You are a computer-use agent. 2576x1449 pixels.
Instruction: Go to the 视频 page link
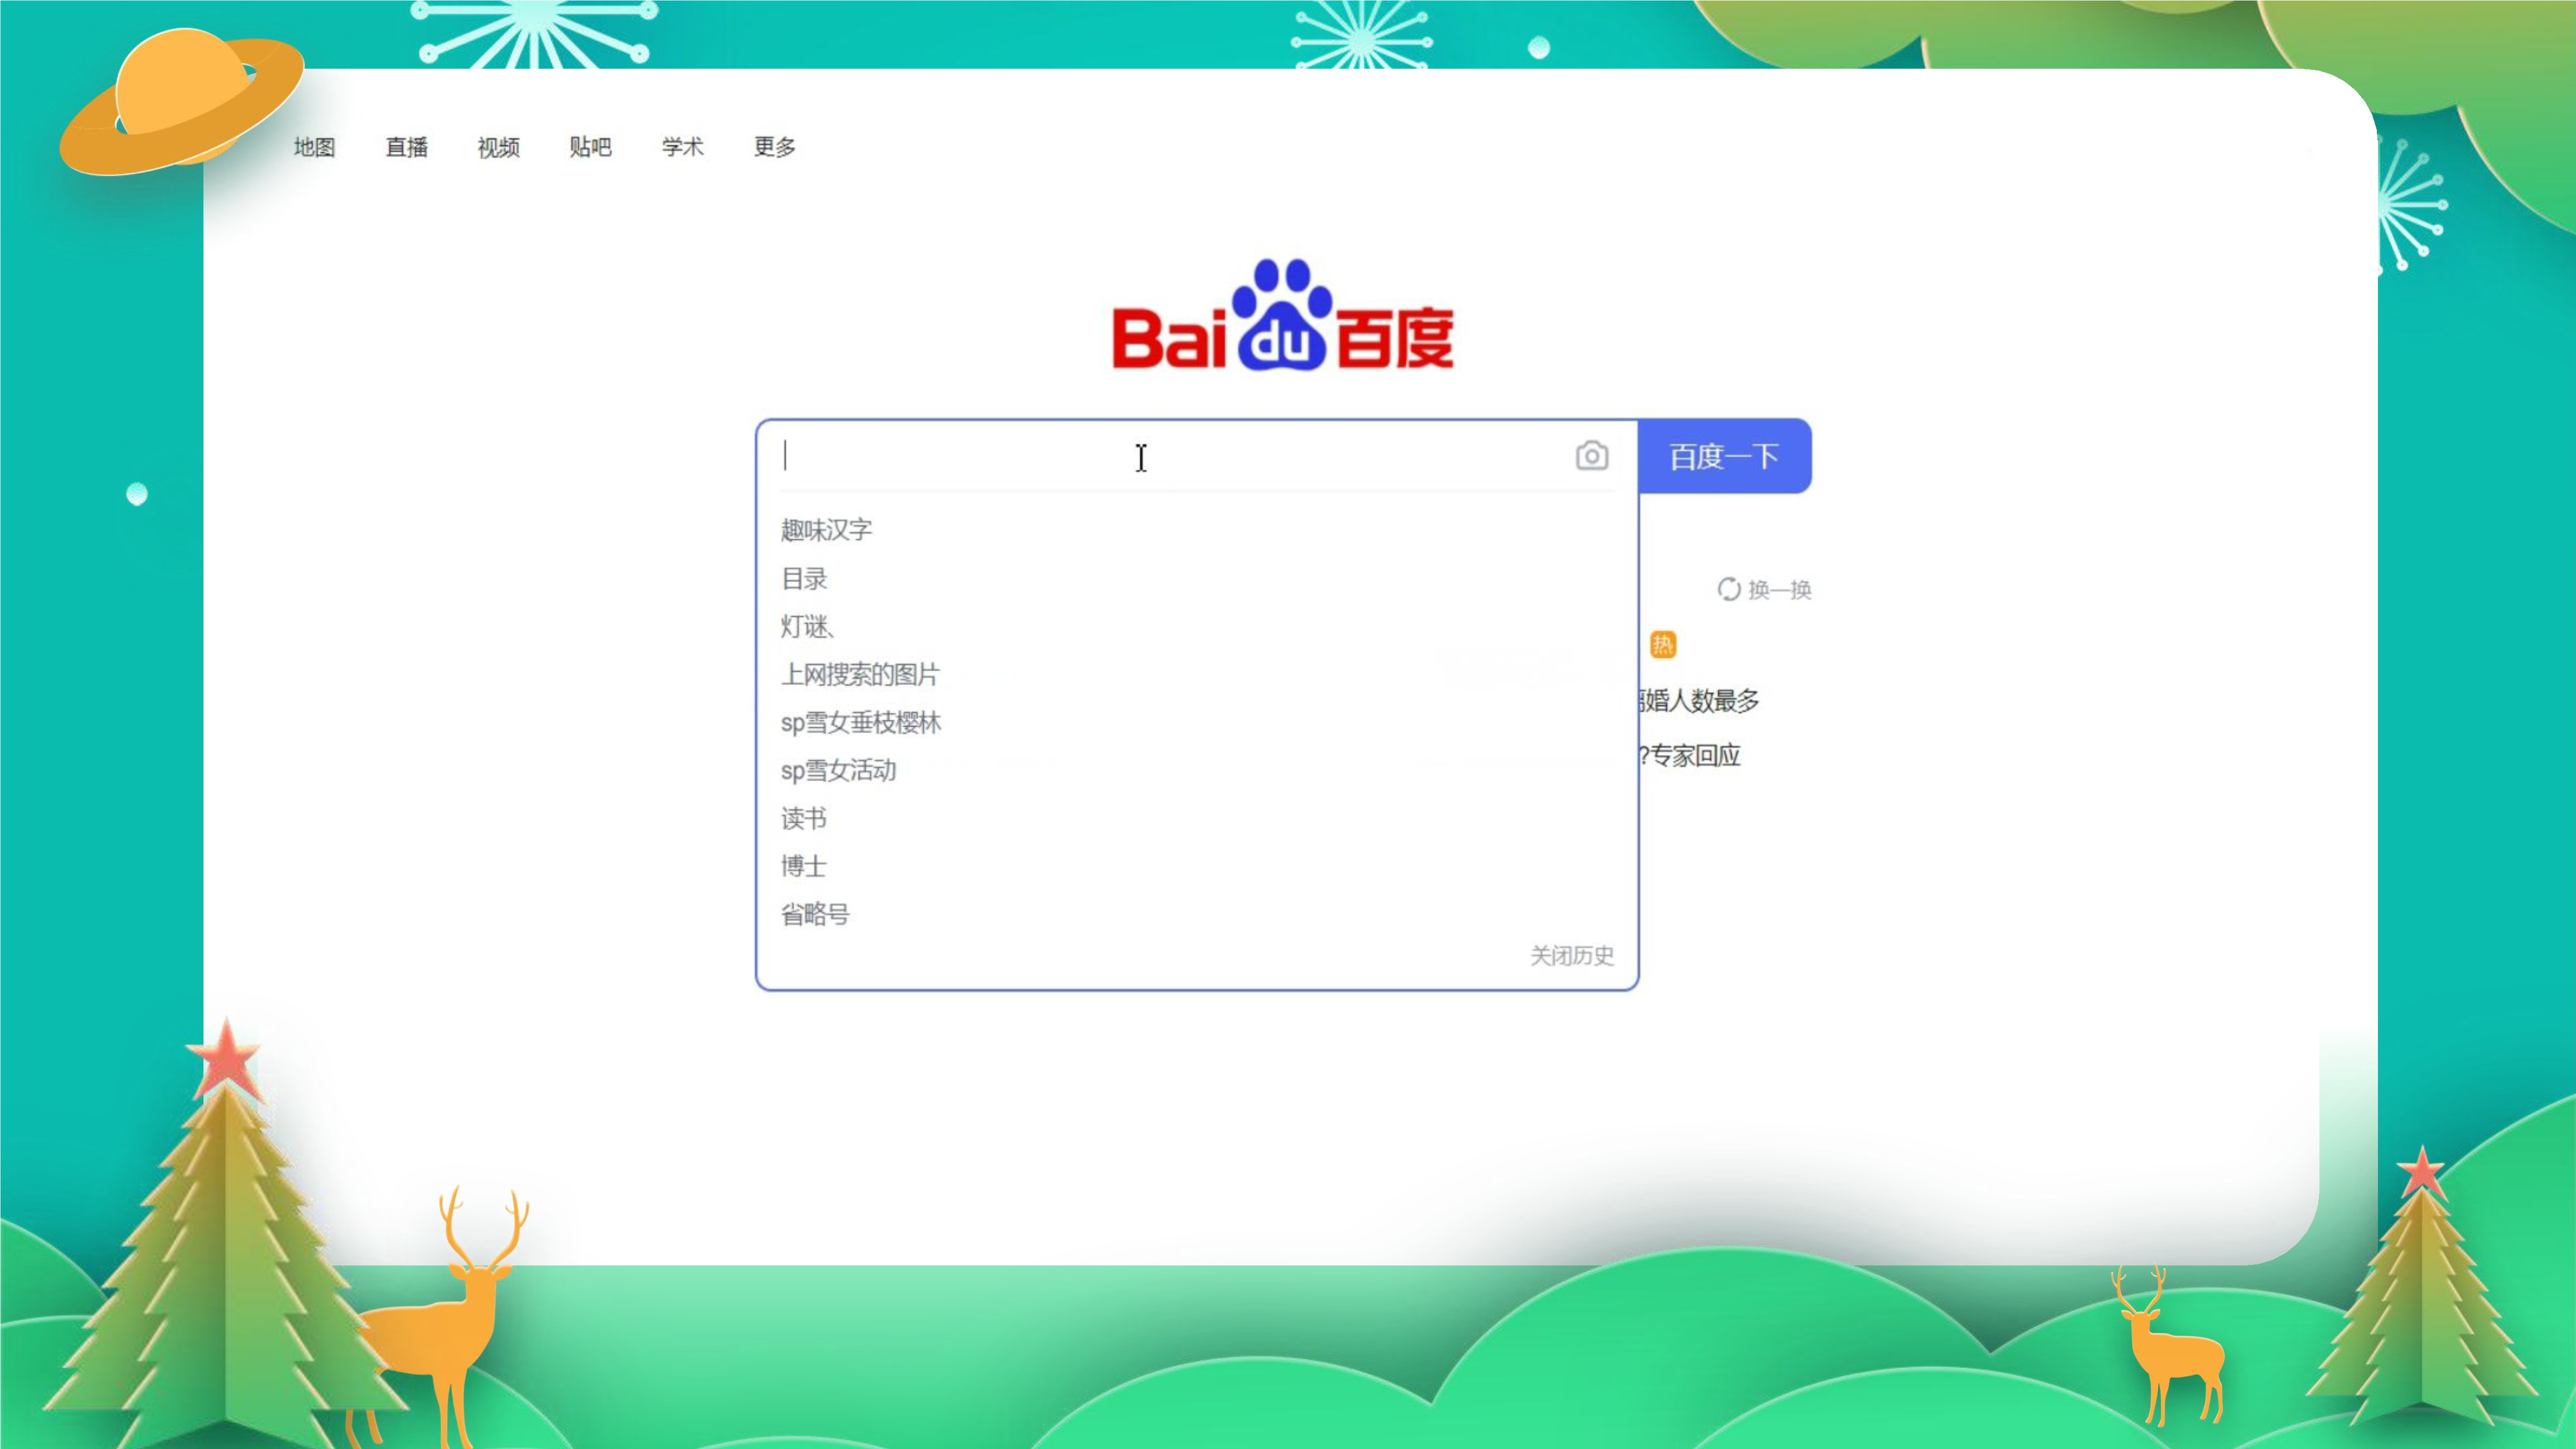pyautogui.click(x=498, y=148)
